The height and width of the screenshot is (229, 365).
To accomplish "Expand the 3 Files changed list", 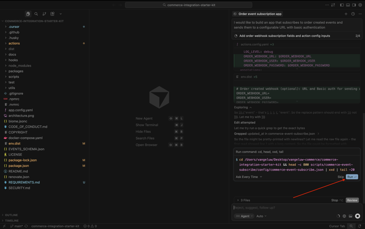I will [243, 200].
